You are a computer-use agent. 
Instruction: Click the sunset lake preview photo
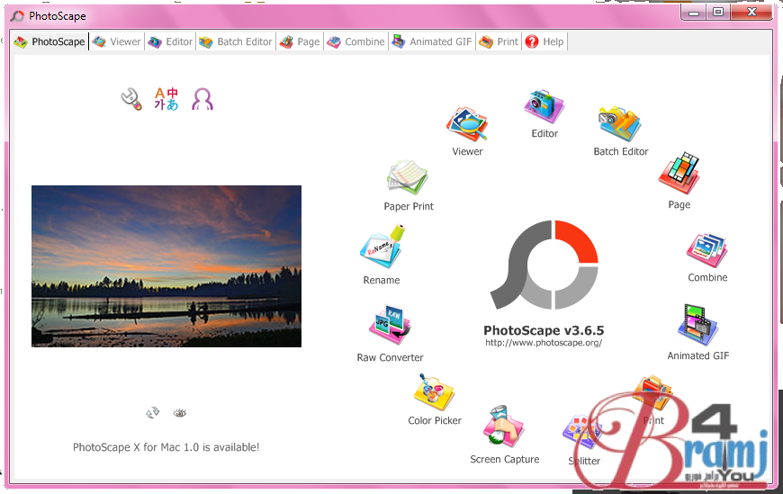point(166,266)
